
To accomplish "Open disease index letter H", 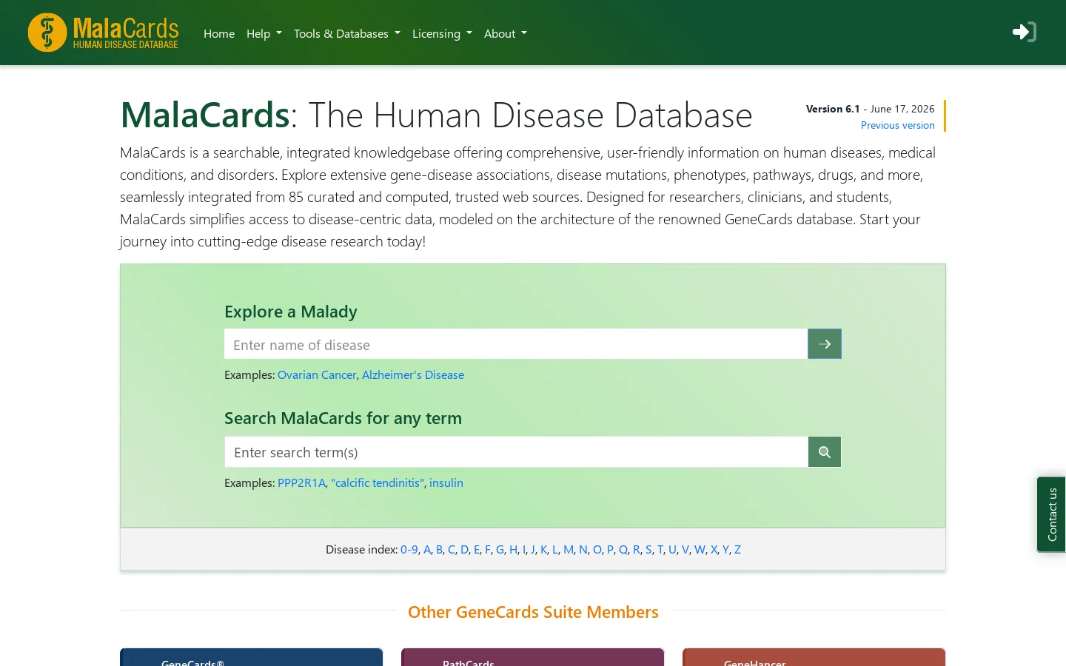I will tap(514, 549).
